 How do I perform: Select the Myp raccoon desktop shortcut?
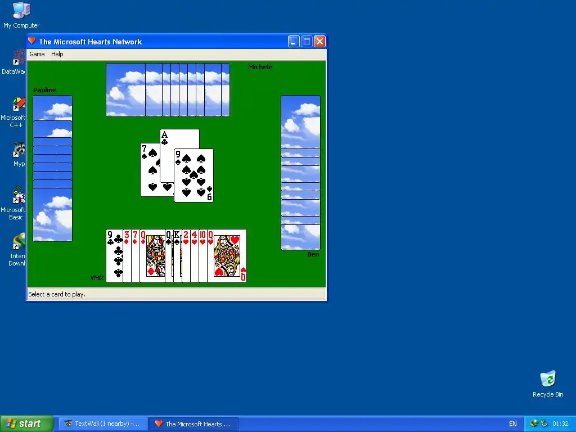click(x=19, y=155)
